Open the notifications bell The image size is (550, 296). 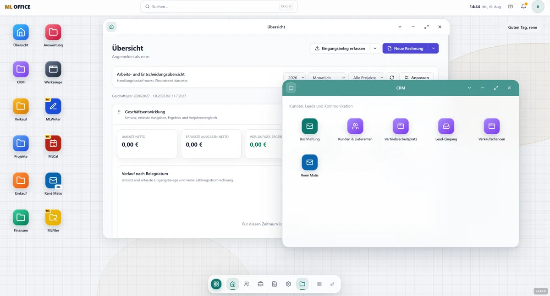coord(523,6)
